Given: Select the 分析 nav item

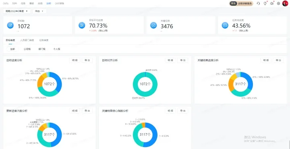Looking at the screenshot, I should coord(49,3).
